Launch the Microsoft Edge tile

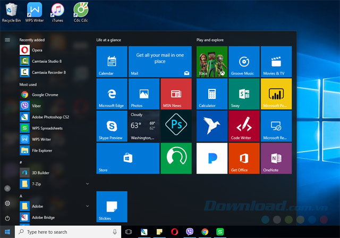[112, 94]
